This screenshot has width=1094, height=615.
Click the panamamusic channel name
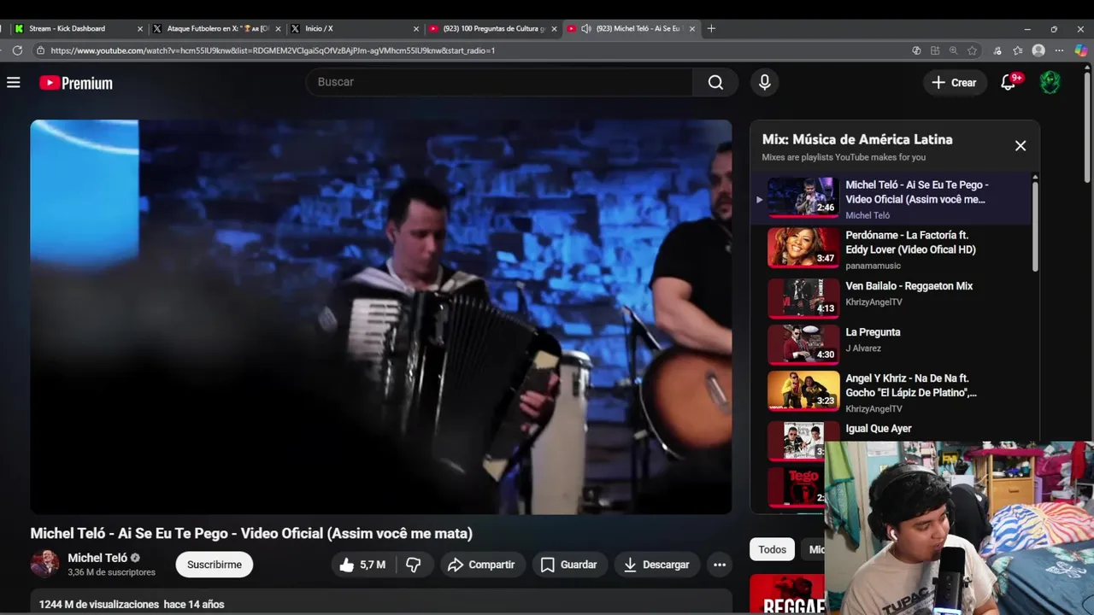[x=873, y=266]
